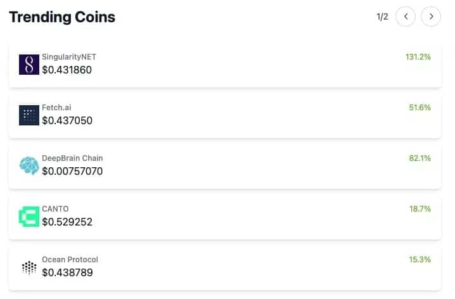
Task: Open the Ocean Protocol dotted logo
Action: click(29, 267)
